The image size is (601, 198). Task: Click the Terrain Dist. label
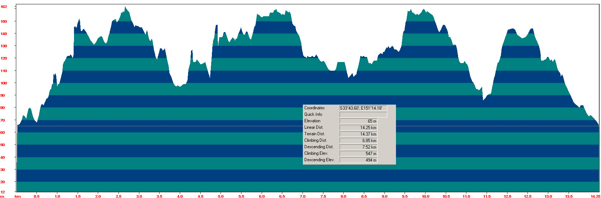[314, 134]
